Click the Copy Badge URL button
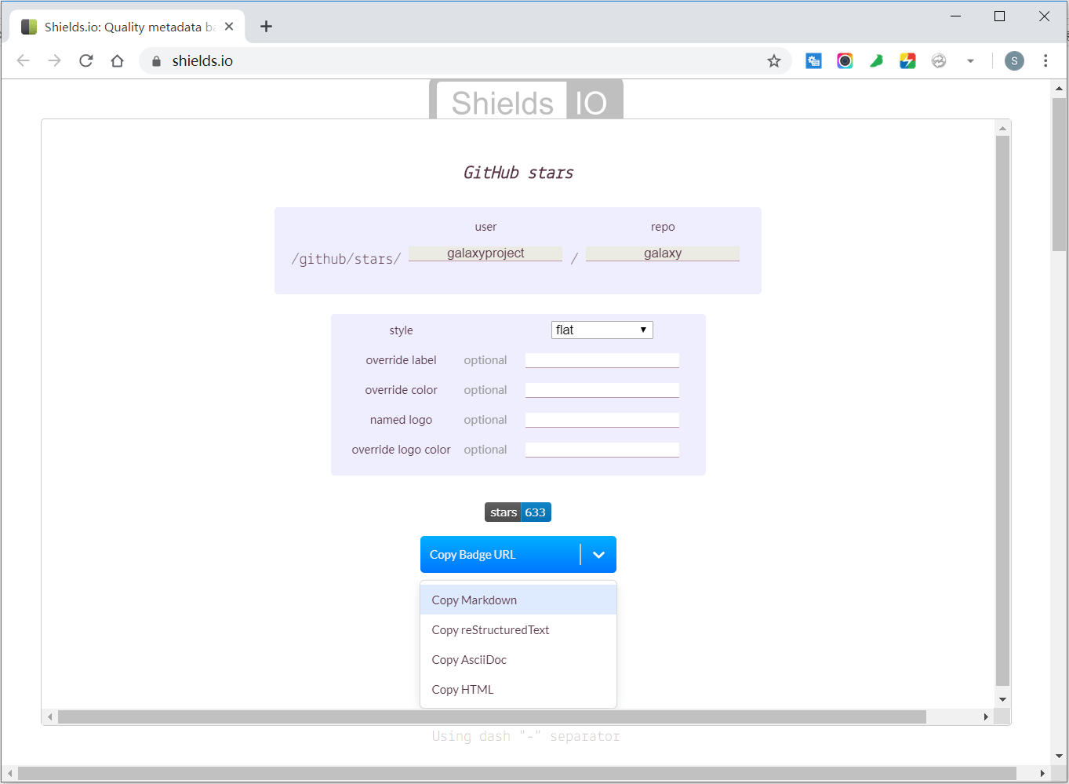Screen dimensions: 1069x784 [500, 555]
